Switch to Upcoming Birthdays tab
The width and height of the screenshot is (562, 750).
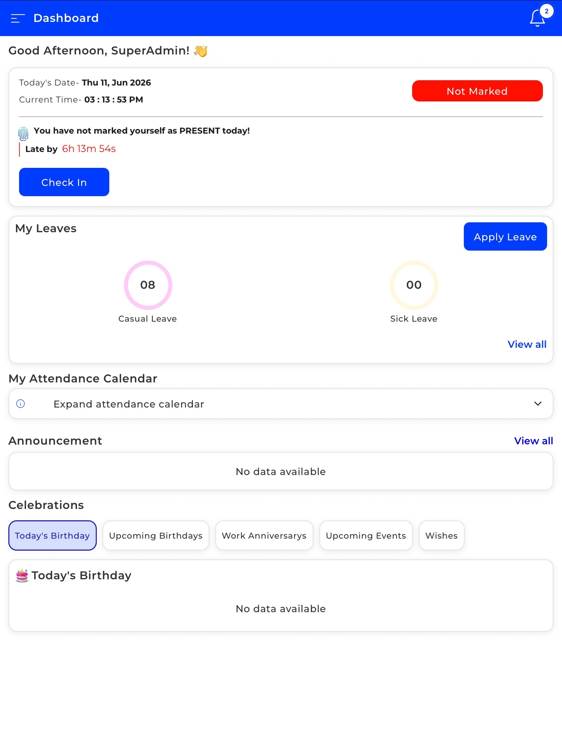(x=156, y=535)
